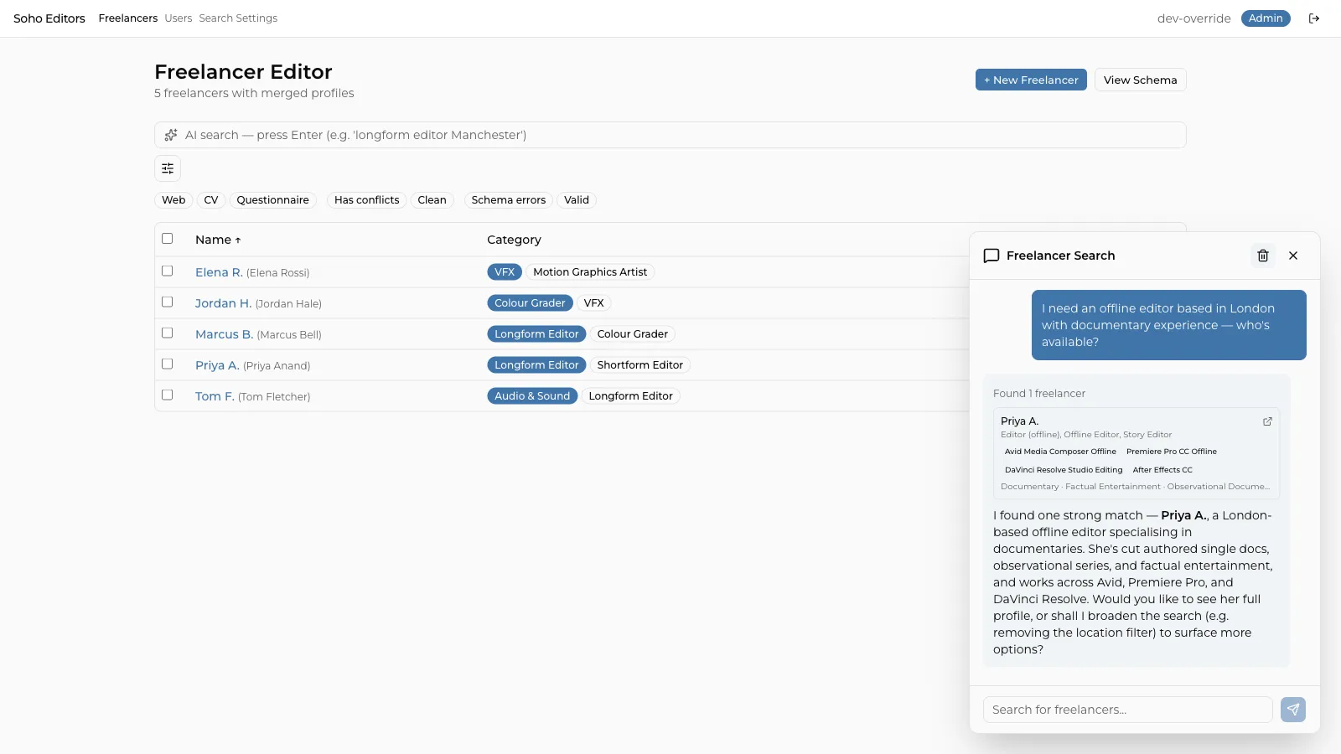Toggle the select-all checkbox in table header
This screenshot has height=754, width=1341.
(168, 239)
